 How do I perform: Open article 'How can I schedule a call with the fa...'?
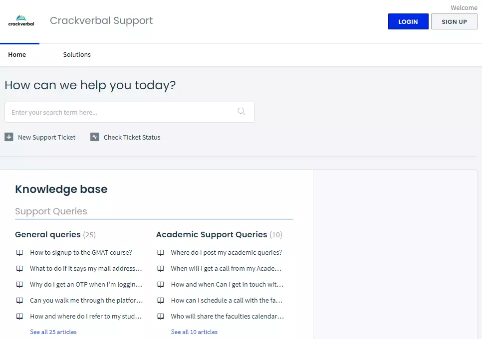227,300
